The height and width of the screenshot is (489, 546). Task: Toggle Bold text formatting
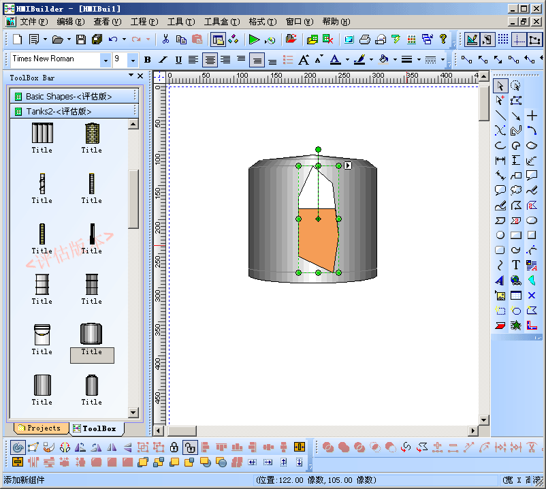coord(148,60)
